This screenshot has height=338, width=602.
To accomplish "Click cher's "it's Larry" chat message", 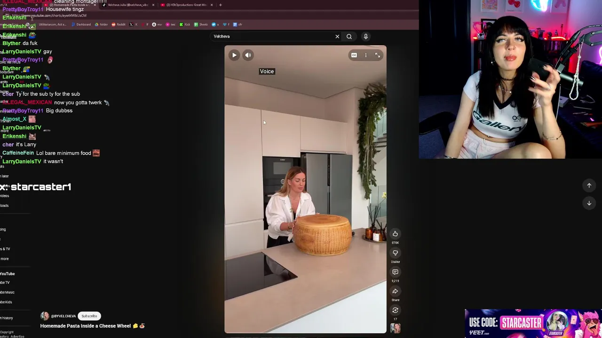I will click(x=26, y=145).
